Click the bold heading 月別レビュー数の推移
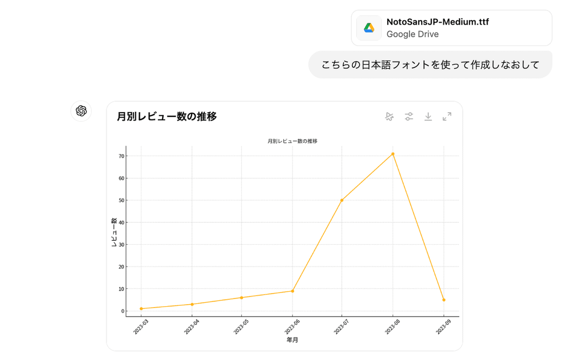The width and height of the screenshot is (581, 355). 167,117
